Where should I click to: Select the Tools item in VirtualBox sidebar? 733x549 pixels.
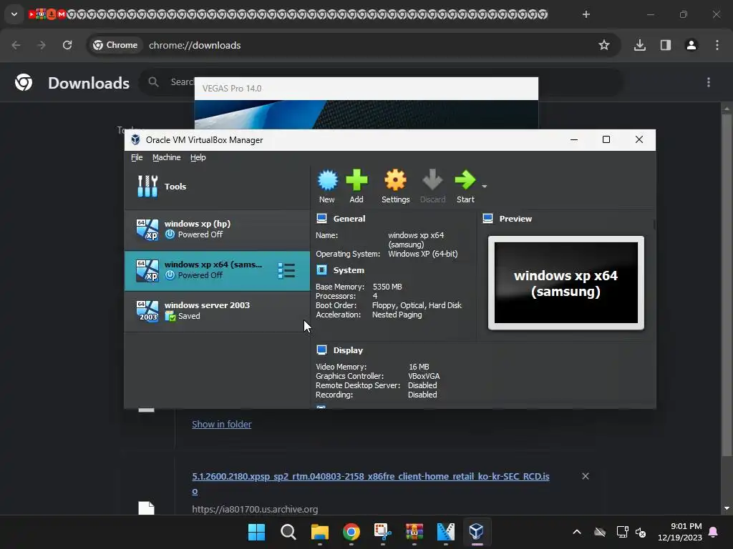(x=217, y=187)
